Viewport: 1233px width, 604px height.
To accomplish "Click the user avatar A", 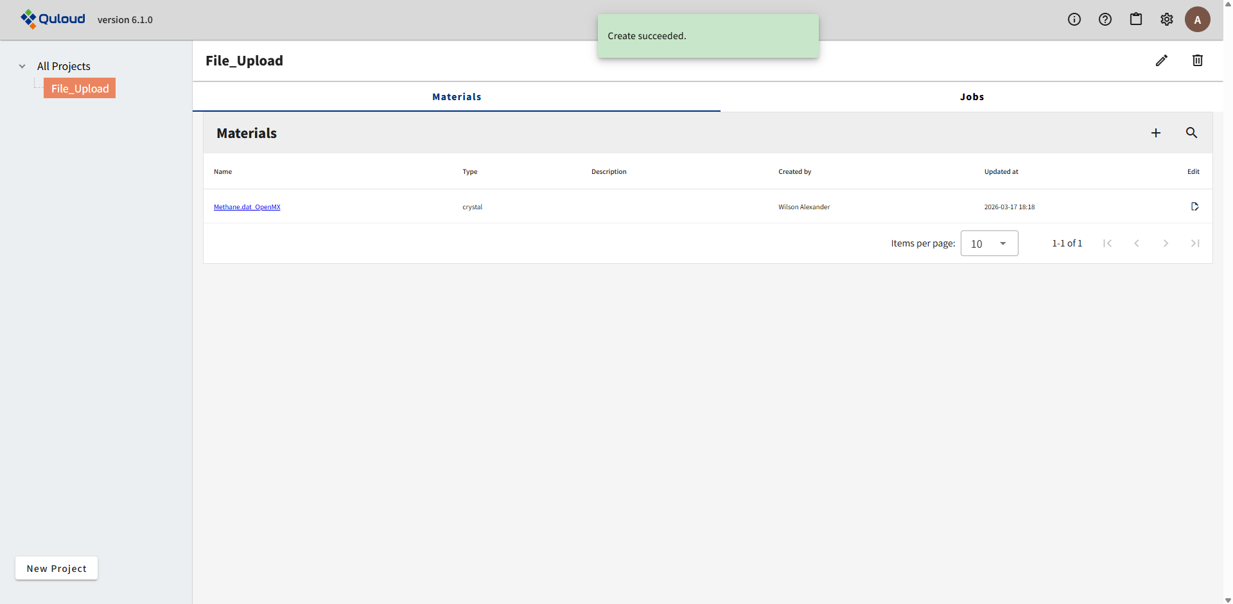I will (1197, 19).
